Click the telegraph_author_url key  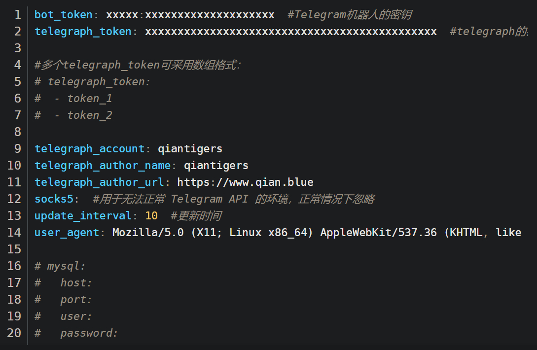point(99,182)
